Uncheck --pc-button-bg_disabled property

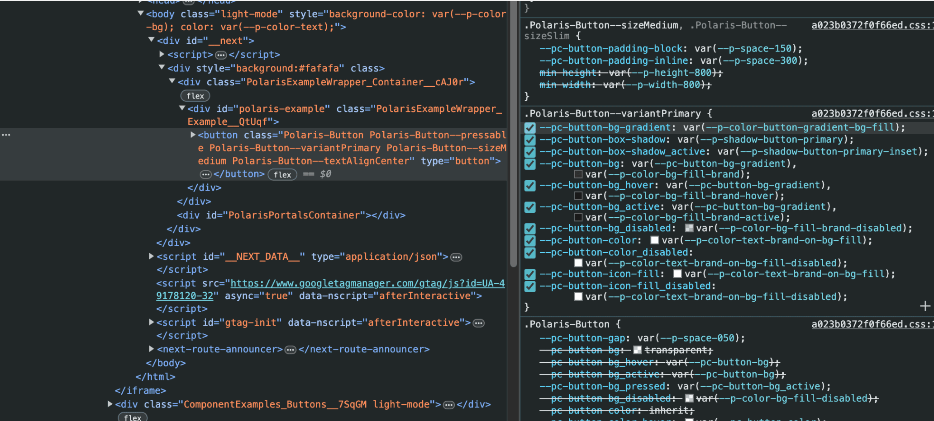click(x=530, y=229)
